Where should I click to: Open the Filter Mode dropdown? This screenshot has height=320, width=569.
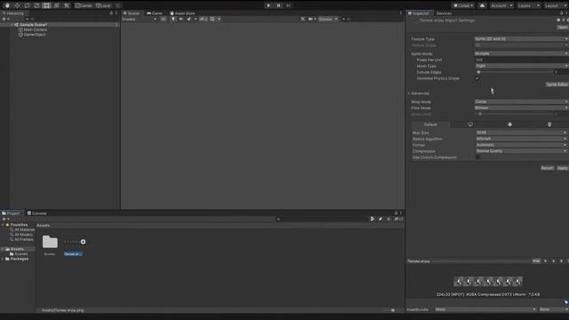521,108
